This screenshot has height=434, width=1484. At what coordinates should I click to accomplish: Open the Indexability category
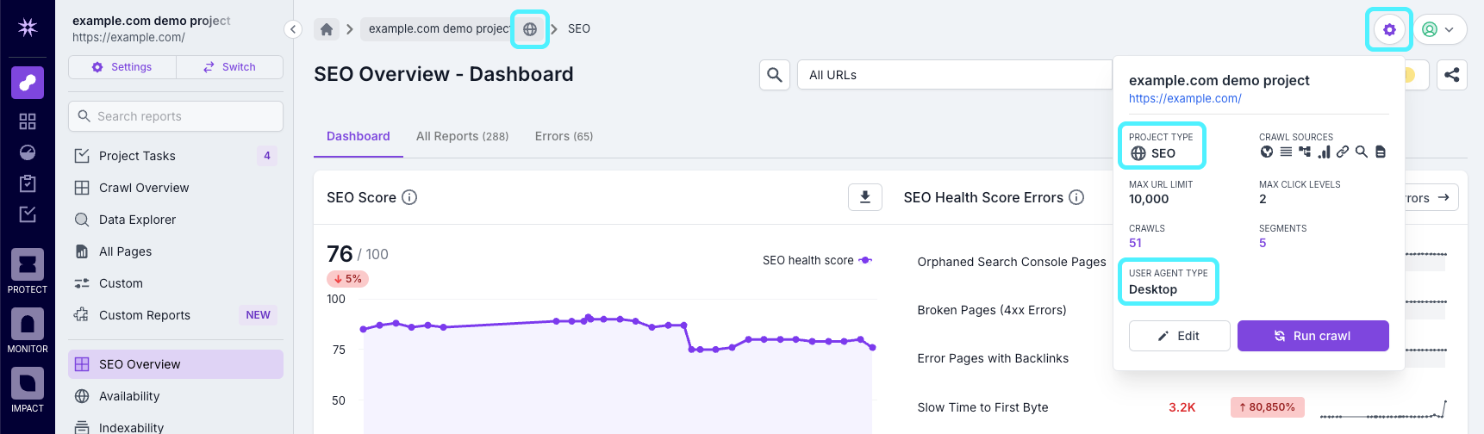click(176, 426)
